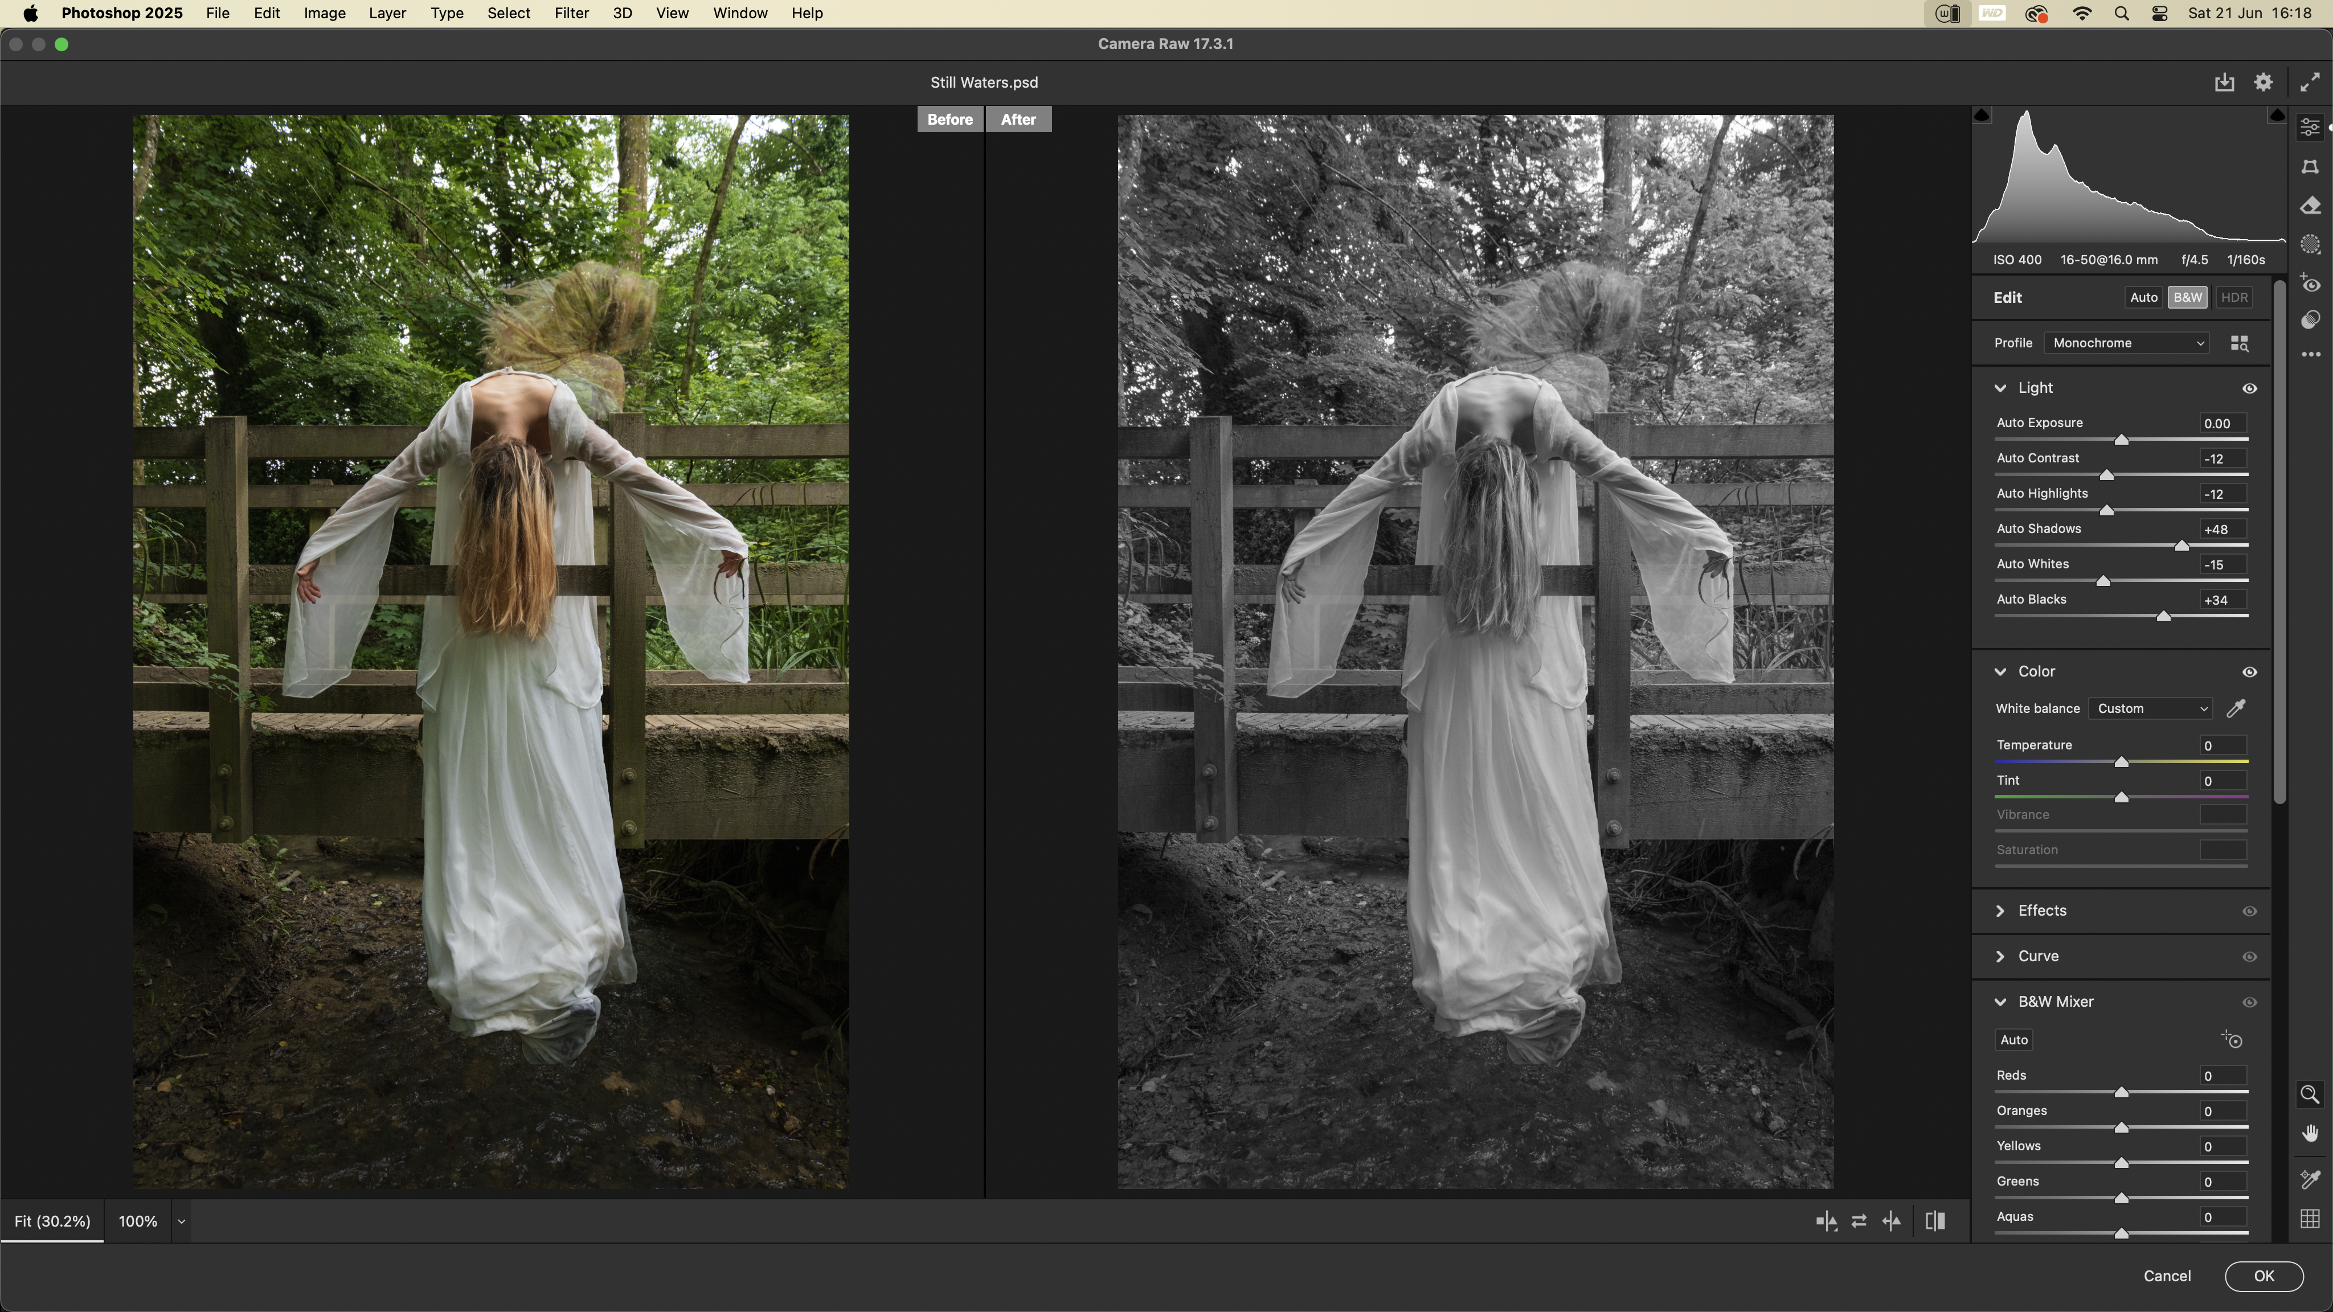Screen dimensions: 2333x1312
Task: Click the White Balance eyedropper icon
Action: coord(2236,708)
